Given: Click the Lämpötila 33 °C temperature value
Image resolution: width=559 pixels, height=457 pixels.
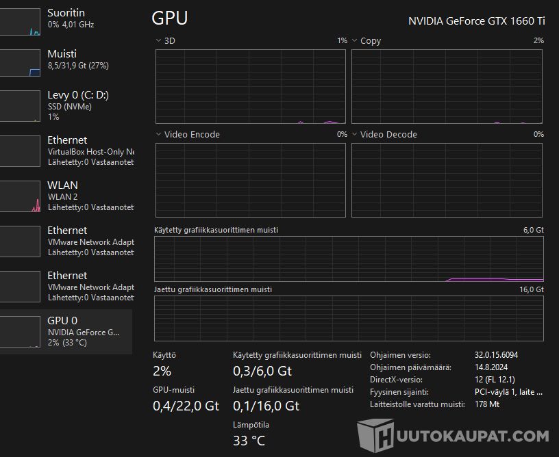Looking at the screenshot, I should coord(249,441).
